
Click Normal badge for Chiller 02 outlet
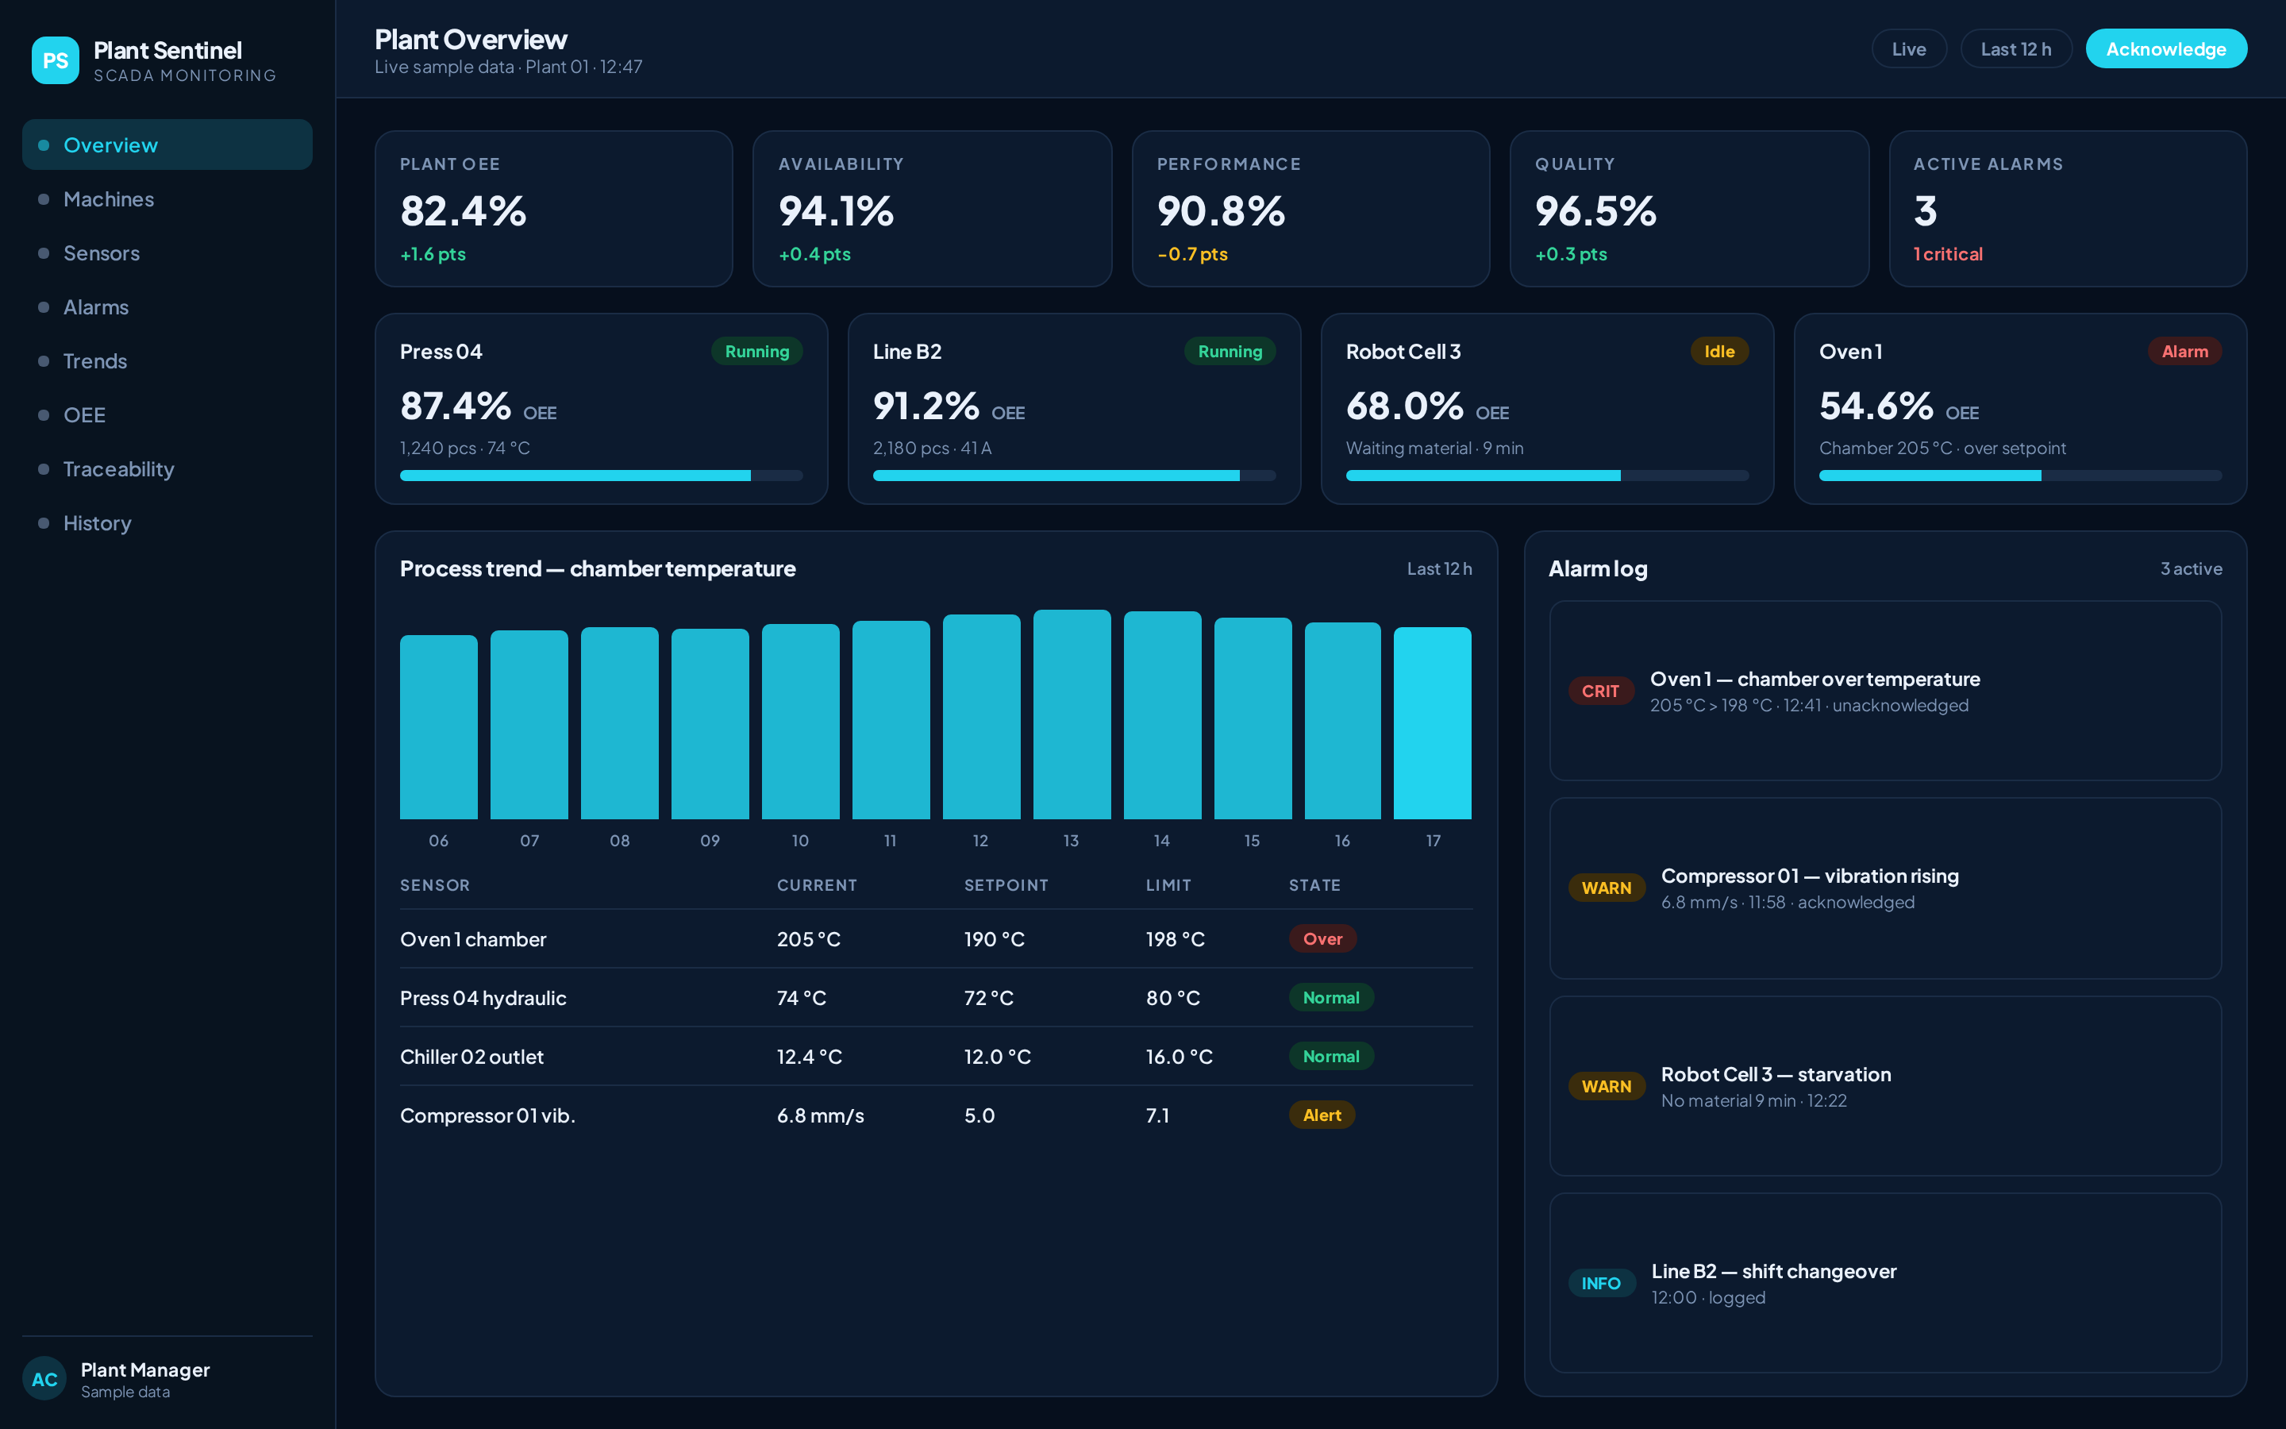click(1331, 1056)
